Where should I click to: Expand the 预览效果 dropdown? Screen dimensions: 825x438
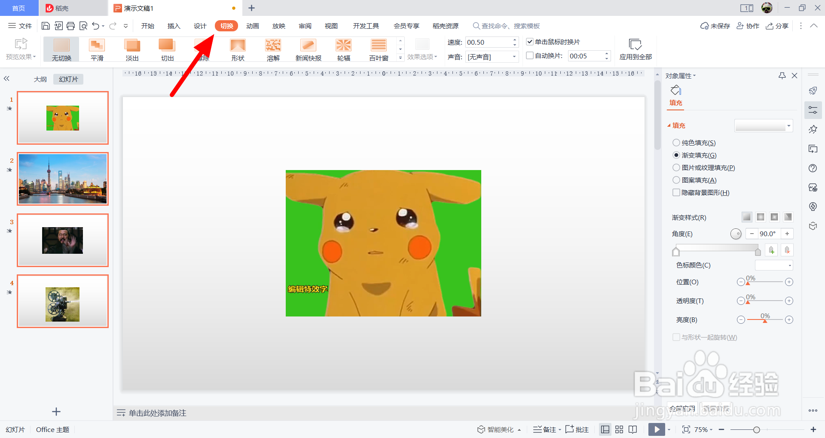coord(21,57)
